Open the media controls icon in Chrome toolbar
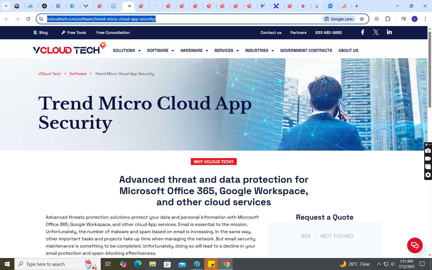This screenshot has height=270, width=432. point(403,19)
